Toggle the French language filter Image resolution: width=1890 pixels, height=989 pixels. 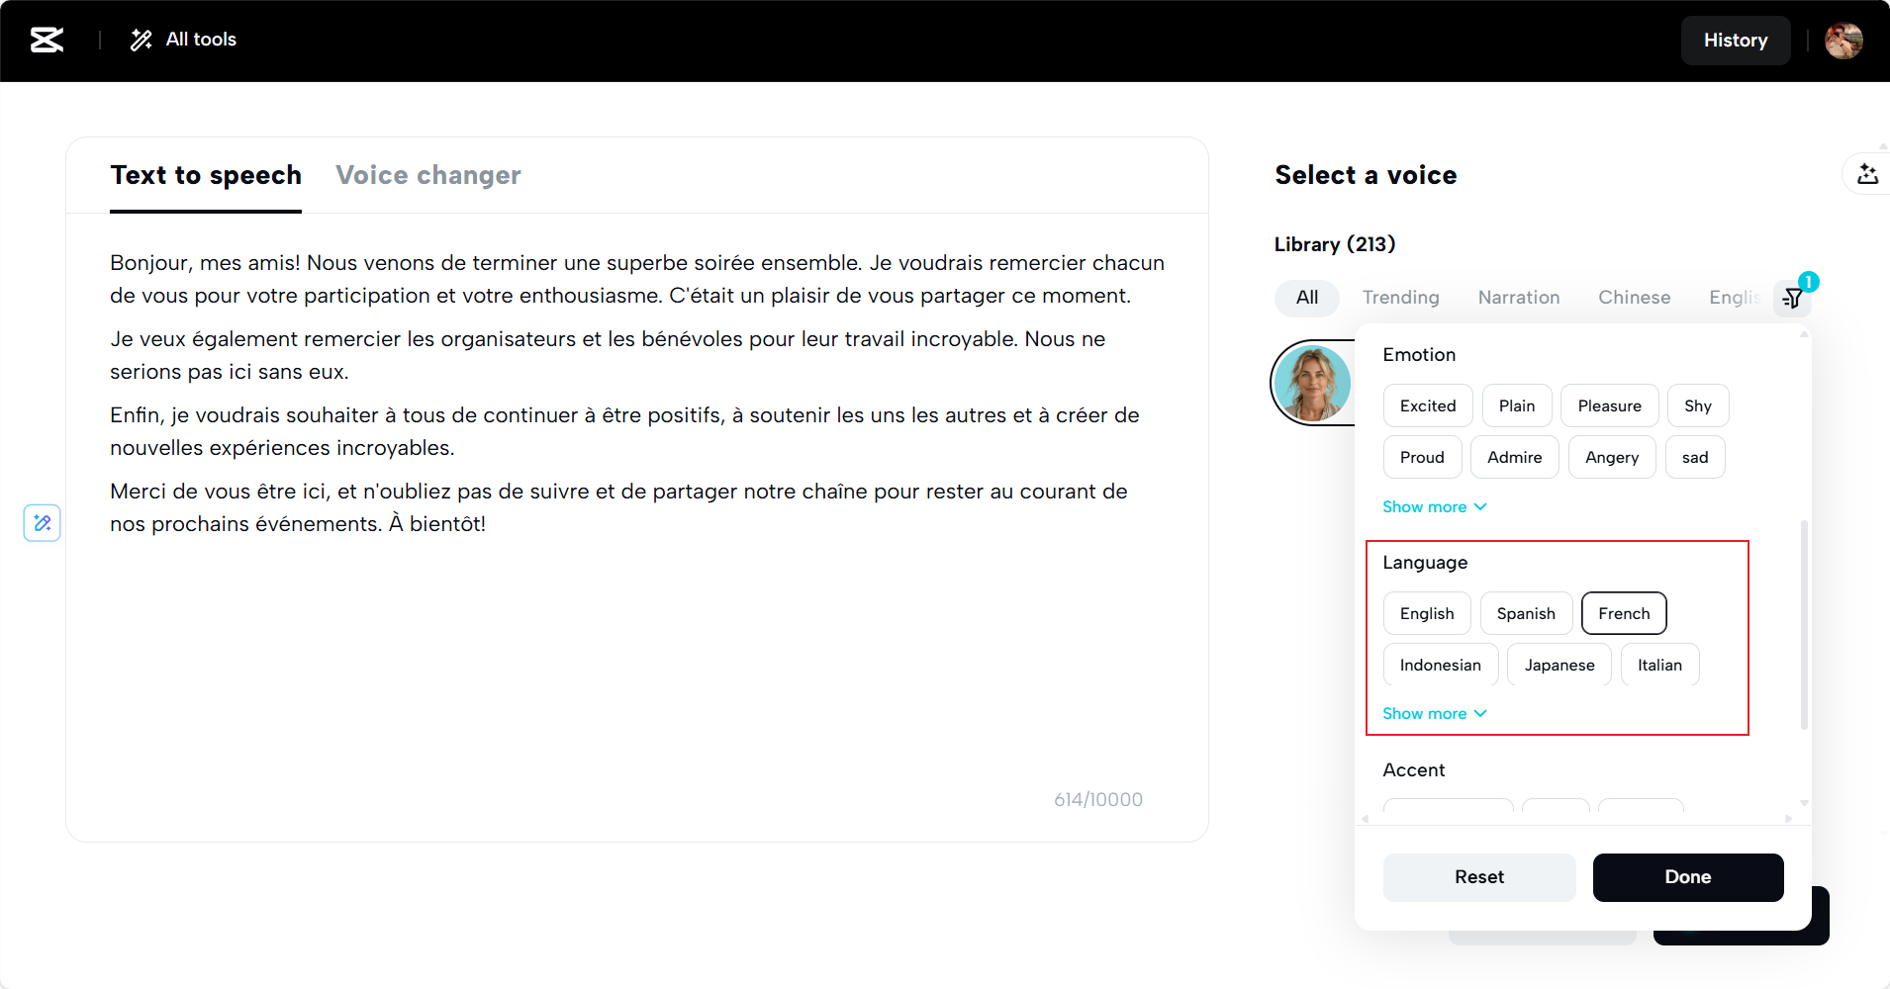[1624, 613]
